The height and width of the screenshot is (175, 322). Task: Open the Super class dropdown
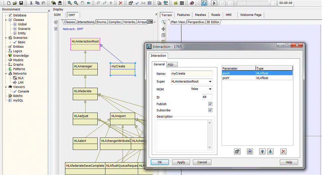[x=210, y=82]
